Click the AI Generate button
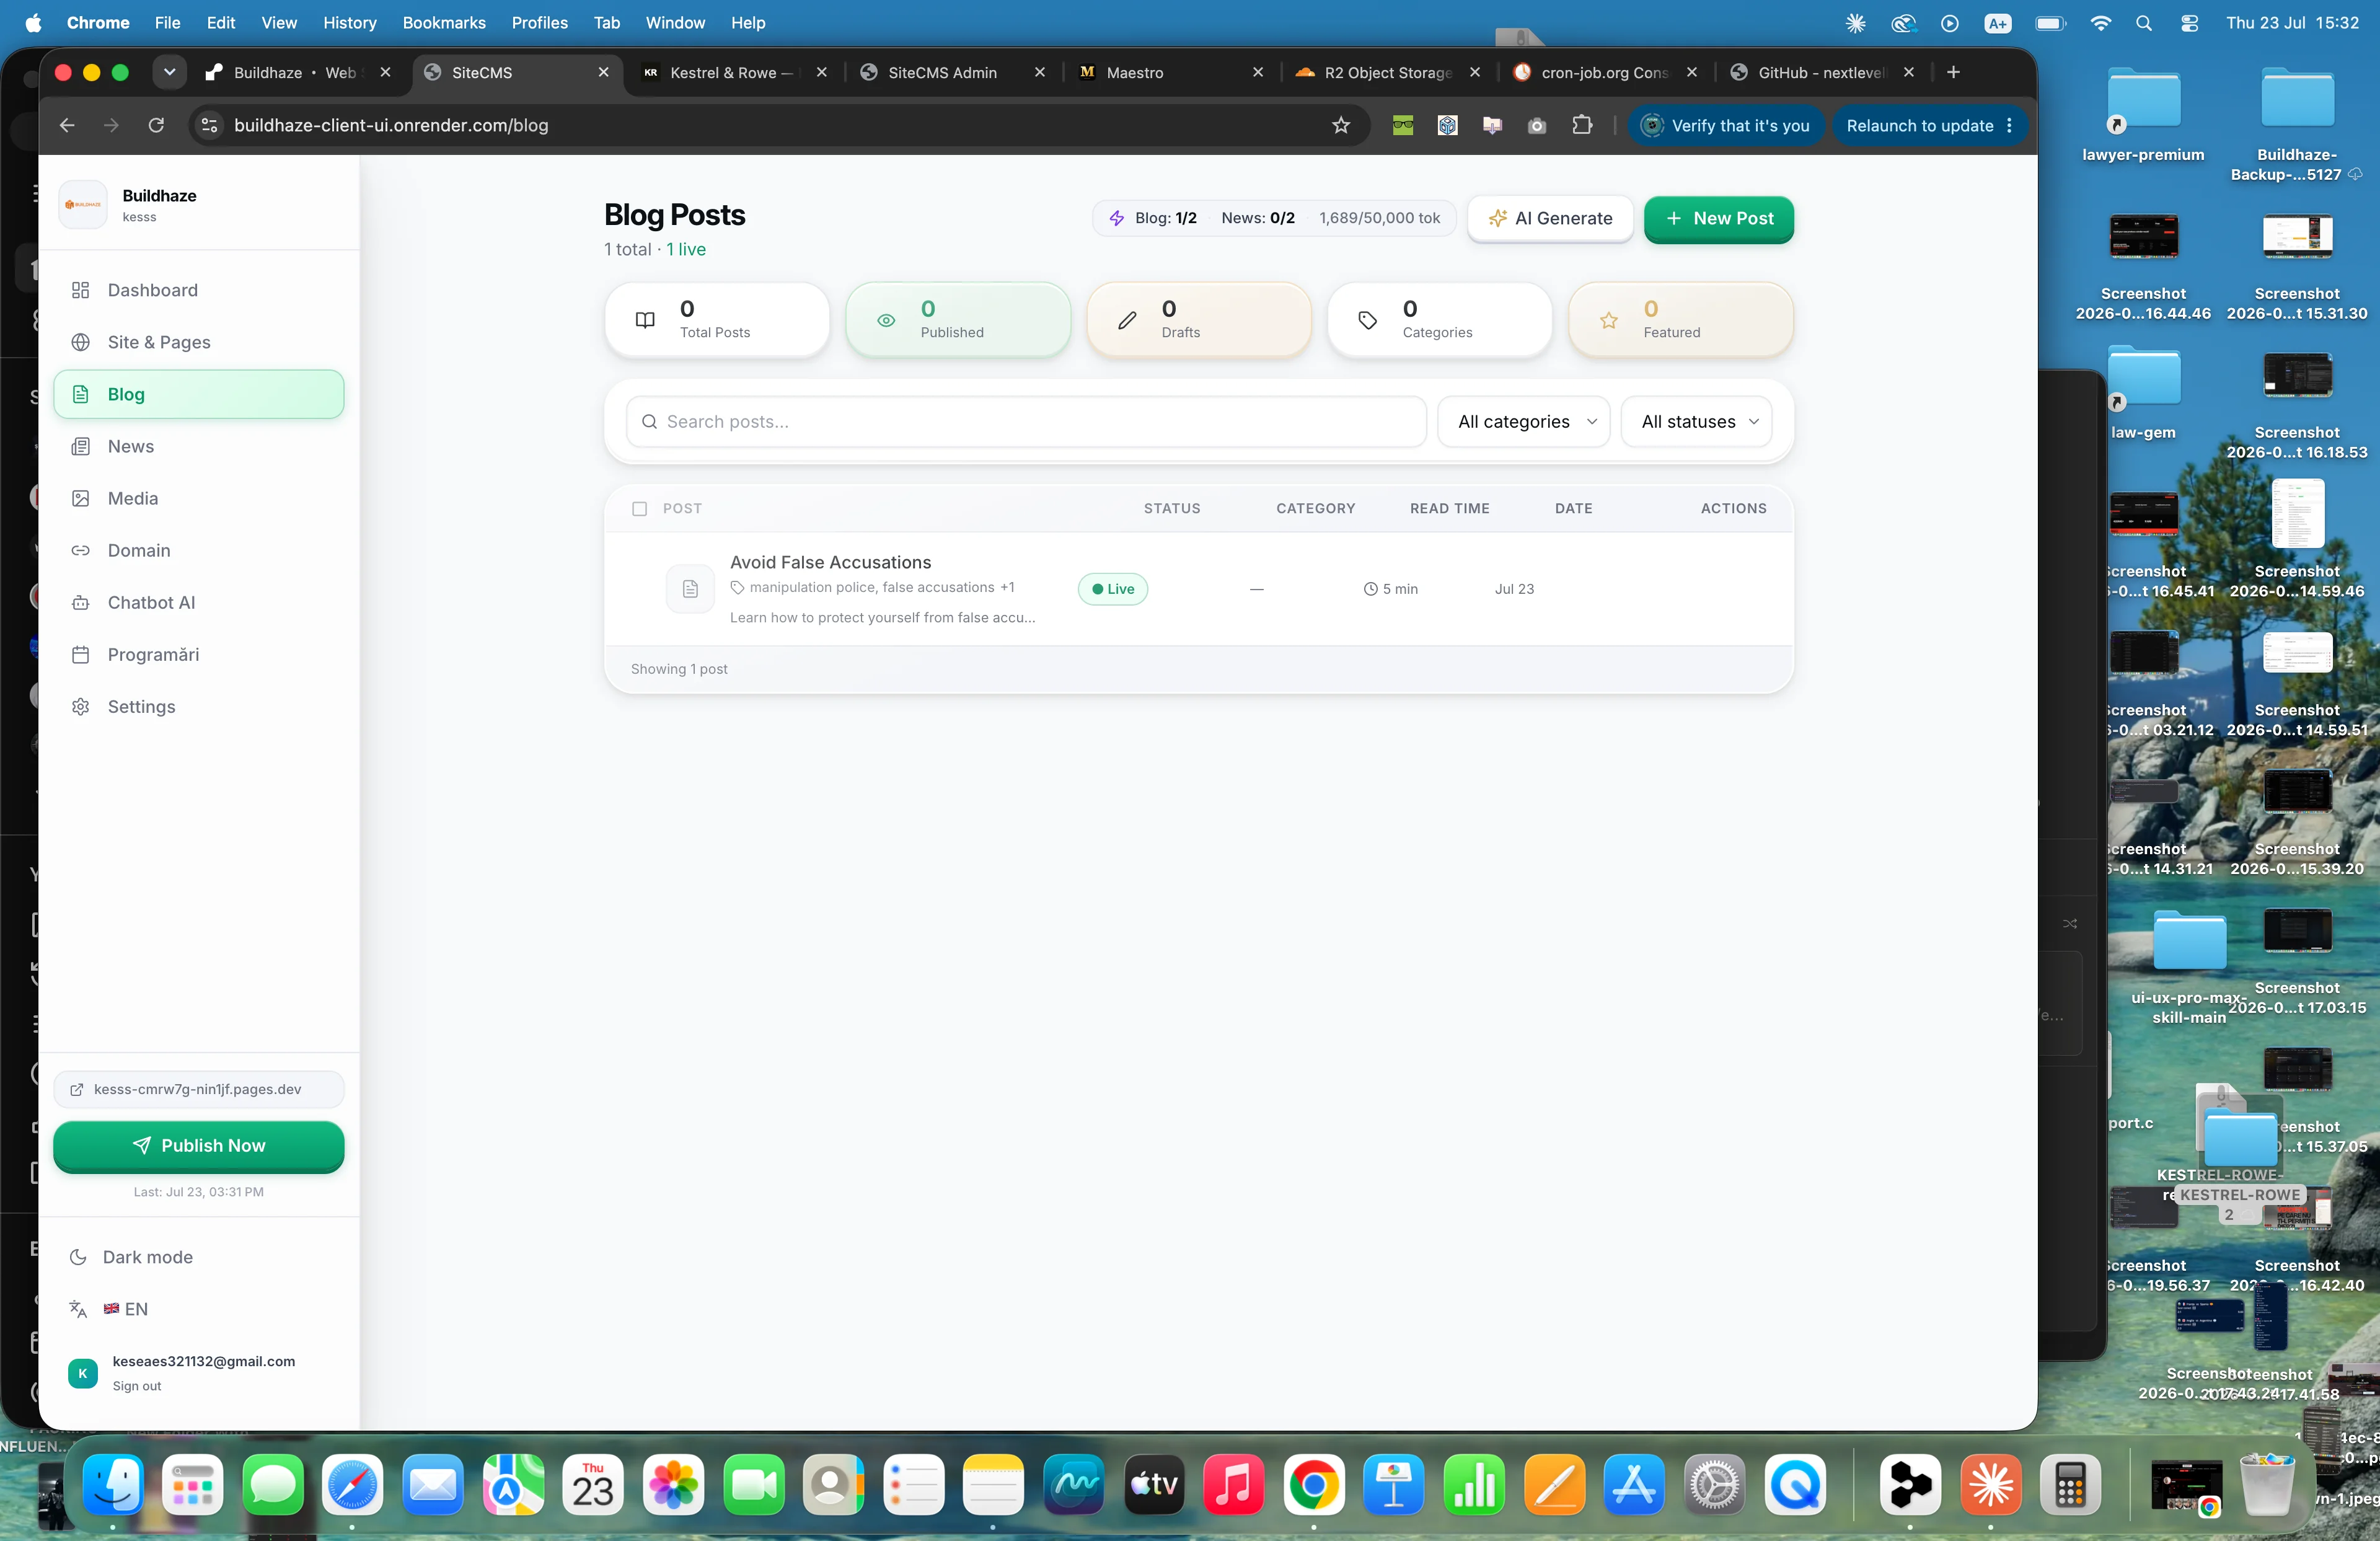This screenshot has width=2380, height=1541. point(1550,218)
